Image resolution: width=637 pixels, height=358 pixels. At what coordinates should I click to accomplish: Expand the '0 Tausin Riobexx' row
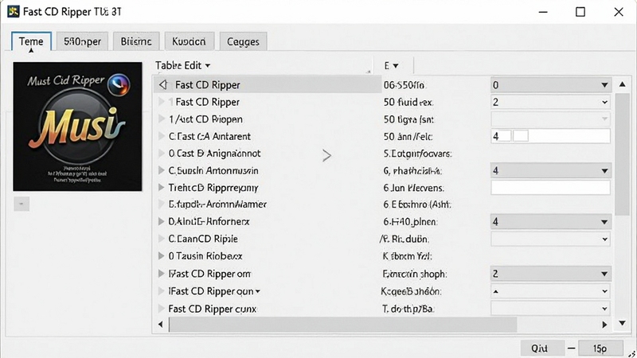coord(162,256)
